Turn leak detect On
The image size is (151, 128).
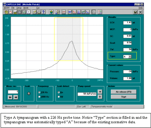[x=60, y=92]
